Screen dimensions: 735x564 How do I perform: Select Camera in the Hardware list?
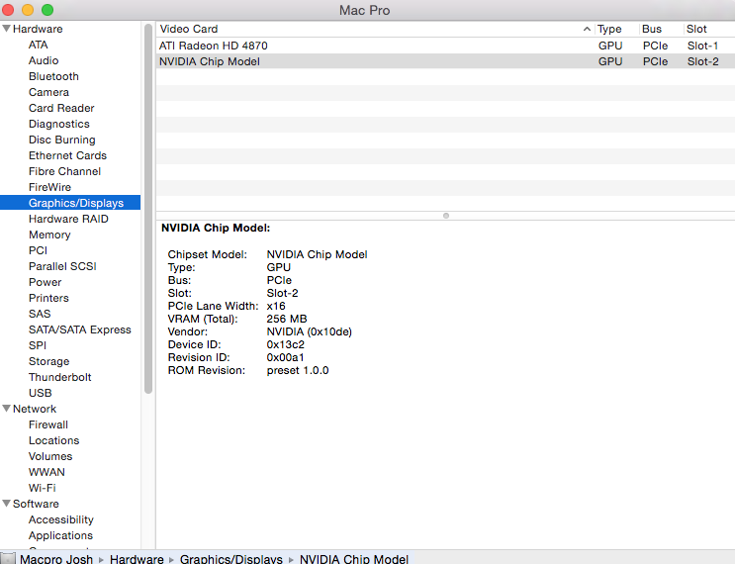tap(48, 92)
